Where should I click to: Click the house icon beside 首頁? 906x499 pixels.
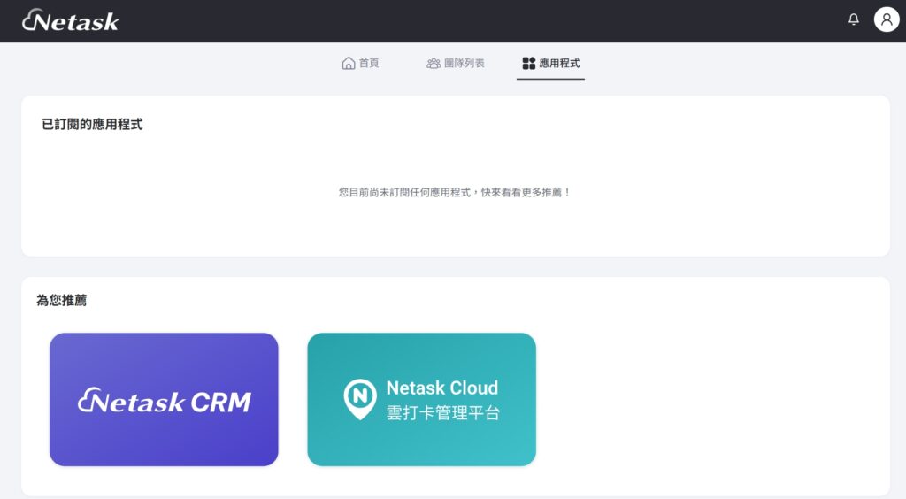click(x=349, y=64)
